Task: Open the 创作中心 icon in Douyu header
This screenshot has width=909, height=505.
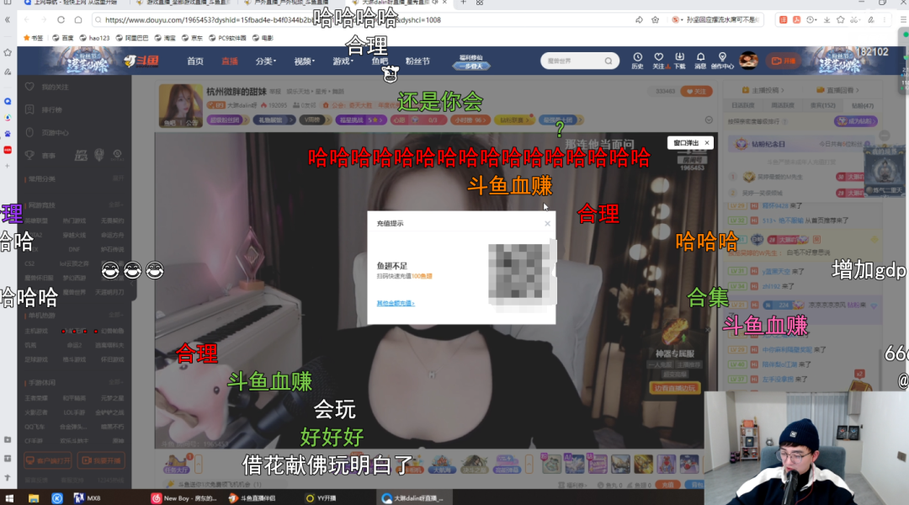Action: click(x=722, y=61)
